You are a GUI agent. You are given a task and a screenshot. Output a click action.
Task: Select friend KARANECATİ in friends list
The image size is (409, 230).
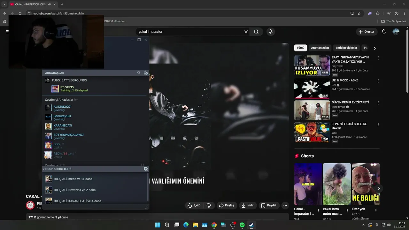pyautogui.click(x=95, y=127)
